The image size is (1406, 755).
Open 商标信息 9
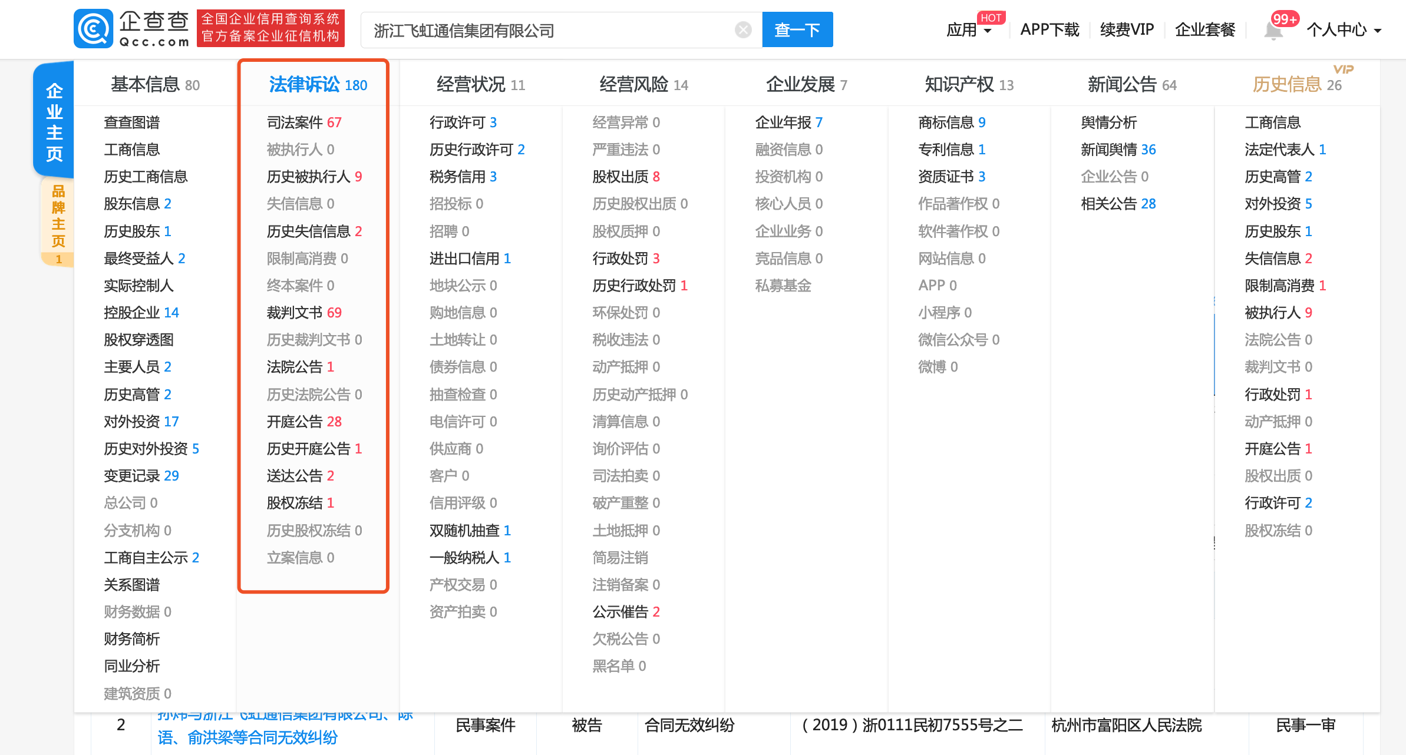tap(952, 122)
